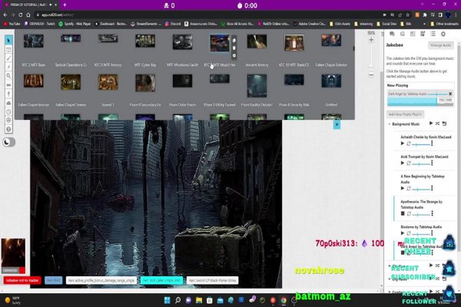Stop the Dark Angel now-playing track
Viewport: 461px width, 307px height.
(x=450, y=94)
